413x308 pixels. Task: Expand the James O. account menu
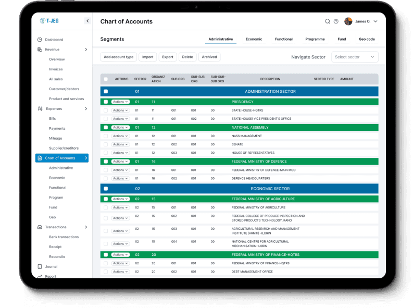[x=376, y=21]
